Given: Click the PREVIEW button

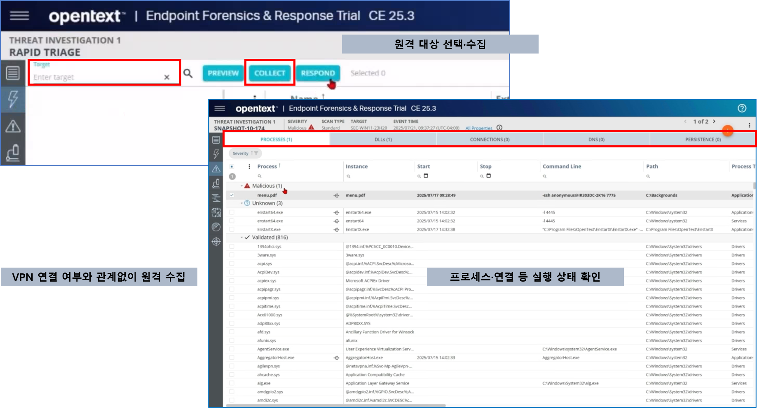Looking at the screenshot, I should coord(223,73).
